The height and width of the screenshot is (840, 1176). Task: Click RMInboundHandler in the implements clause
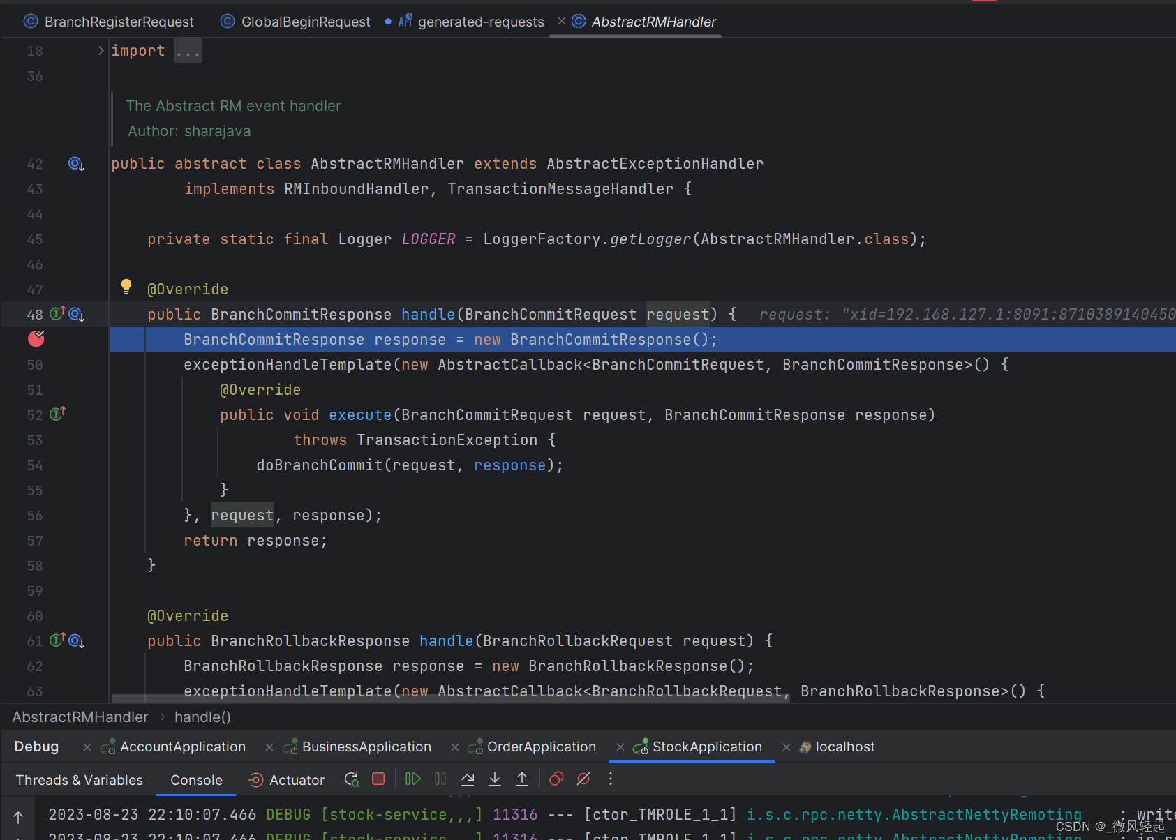356,189
